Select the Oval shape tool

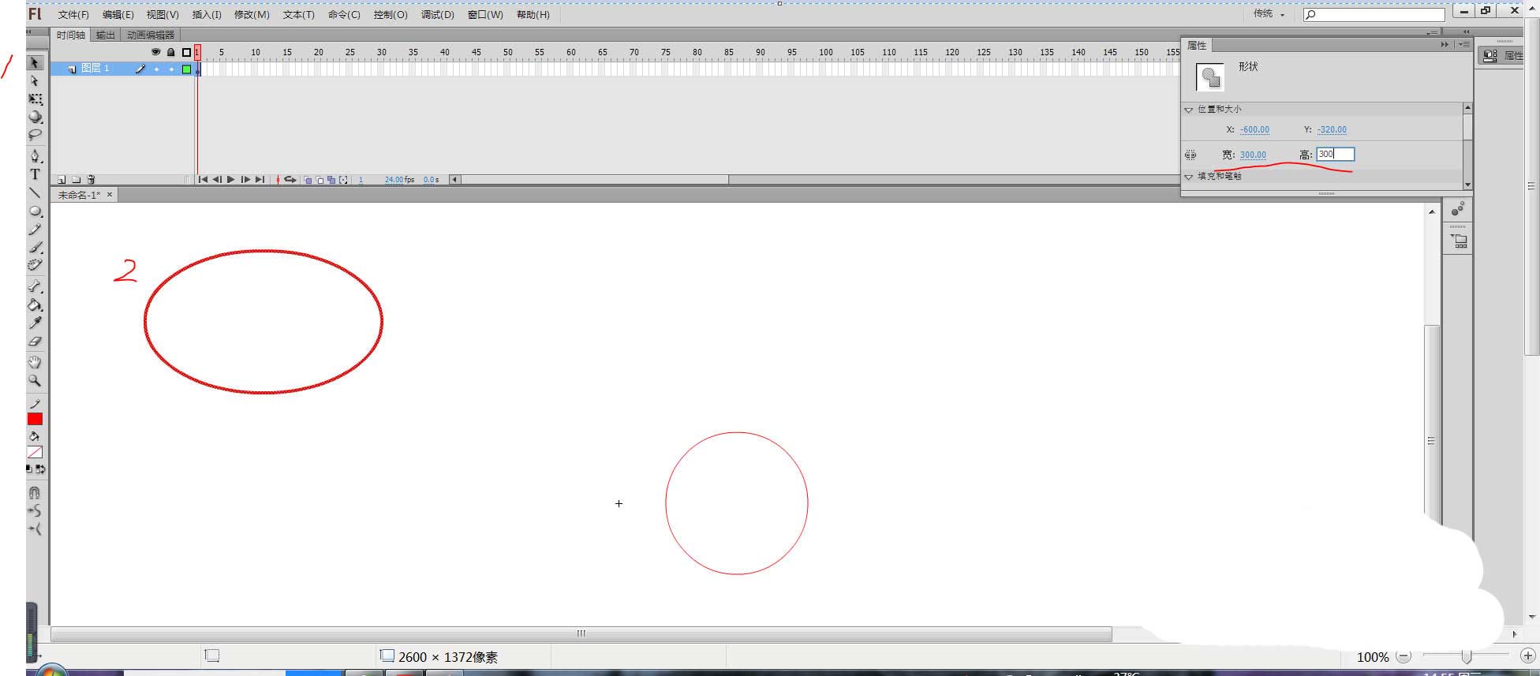point(35,211)
